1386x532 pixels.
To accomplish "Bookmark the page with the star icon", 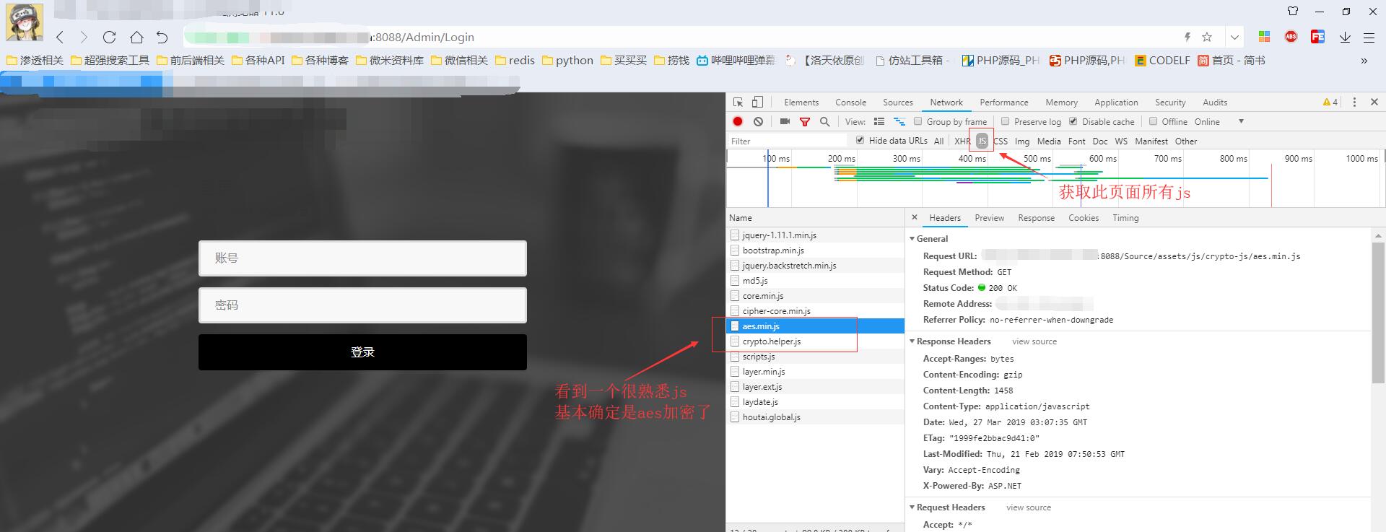I will [1207, 37].
